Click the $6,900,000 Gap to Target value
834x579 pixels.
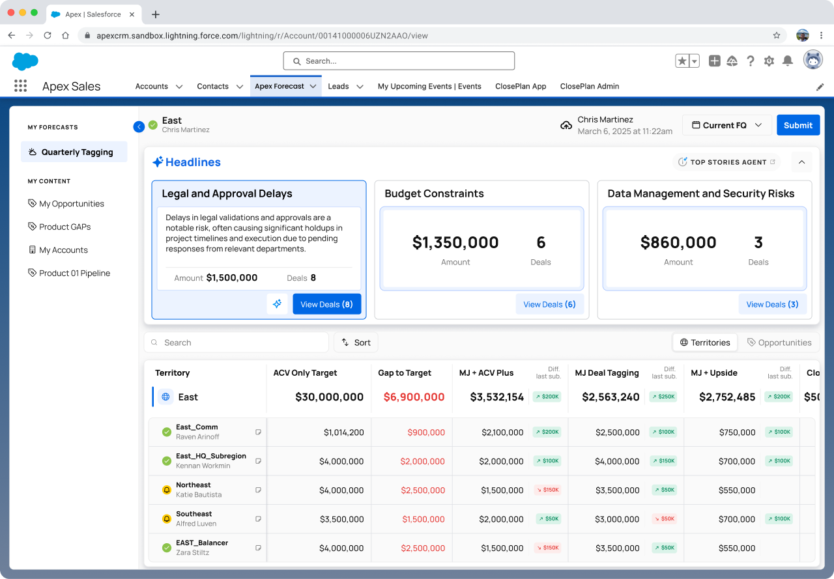coord(414,397)
